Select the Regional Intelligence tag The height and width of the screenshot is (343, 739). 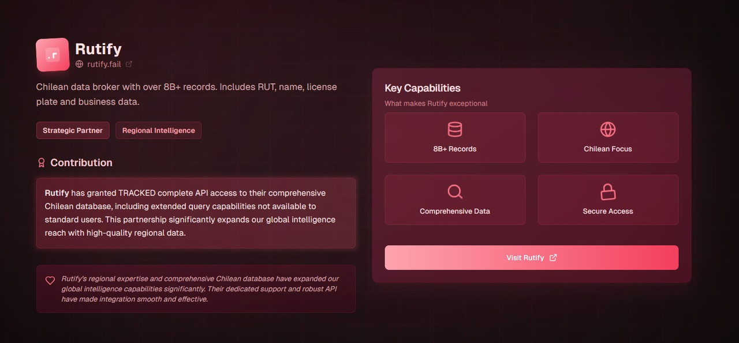pyautogui.click(x=159, y=130)
